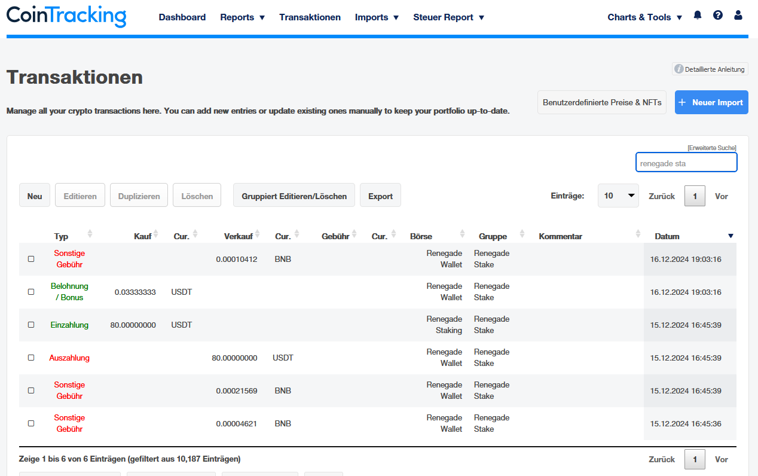
Task: Click the Editieren button
Action: 80,196
